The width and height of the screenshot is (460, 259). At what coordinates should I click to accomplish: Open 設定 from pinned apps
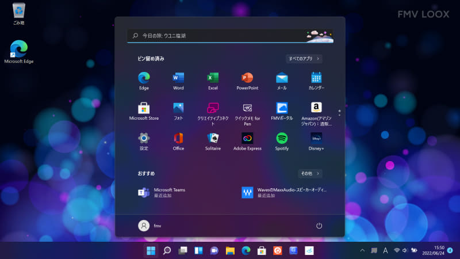(x=144, y=142)
